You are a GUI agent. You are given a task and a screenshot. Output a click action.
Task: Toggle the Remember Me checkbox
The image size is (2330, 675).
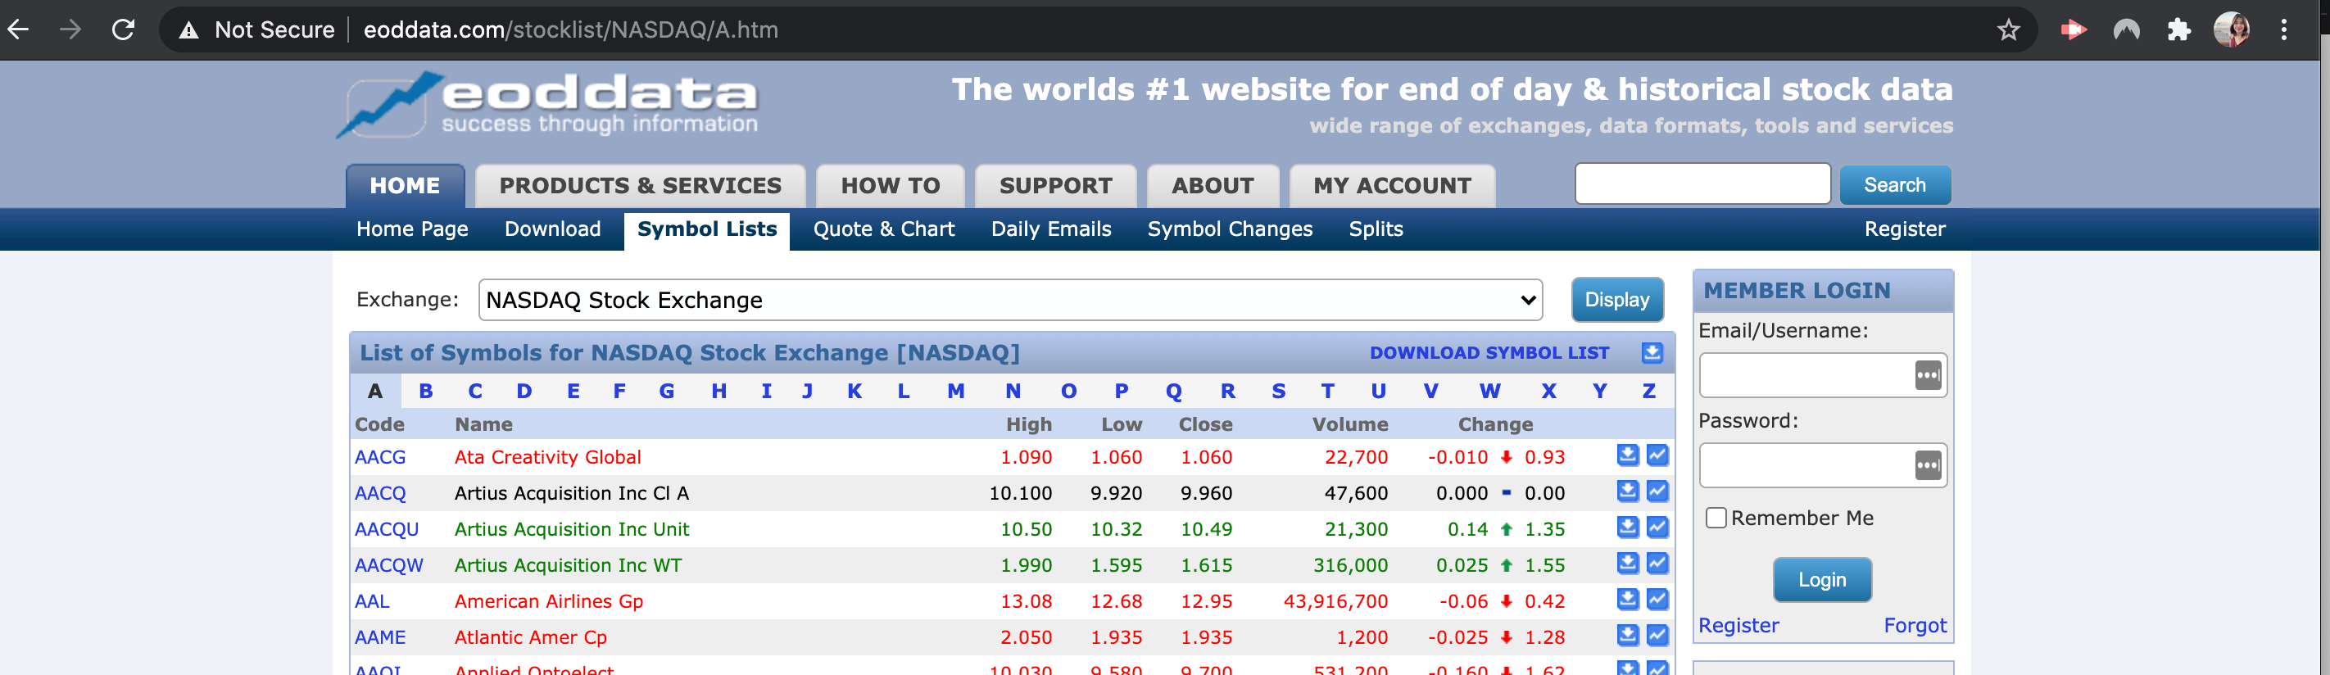[x=1715, y=518]
